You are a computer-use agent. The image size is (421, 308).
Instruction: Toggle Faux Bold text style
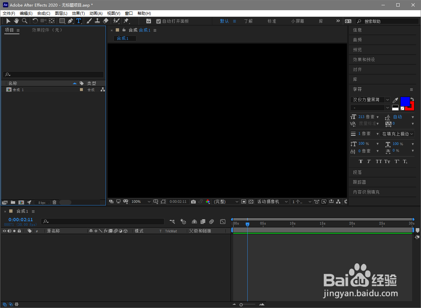[361, 161]
